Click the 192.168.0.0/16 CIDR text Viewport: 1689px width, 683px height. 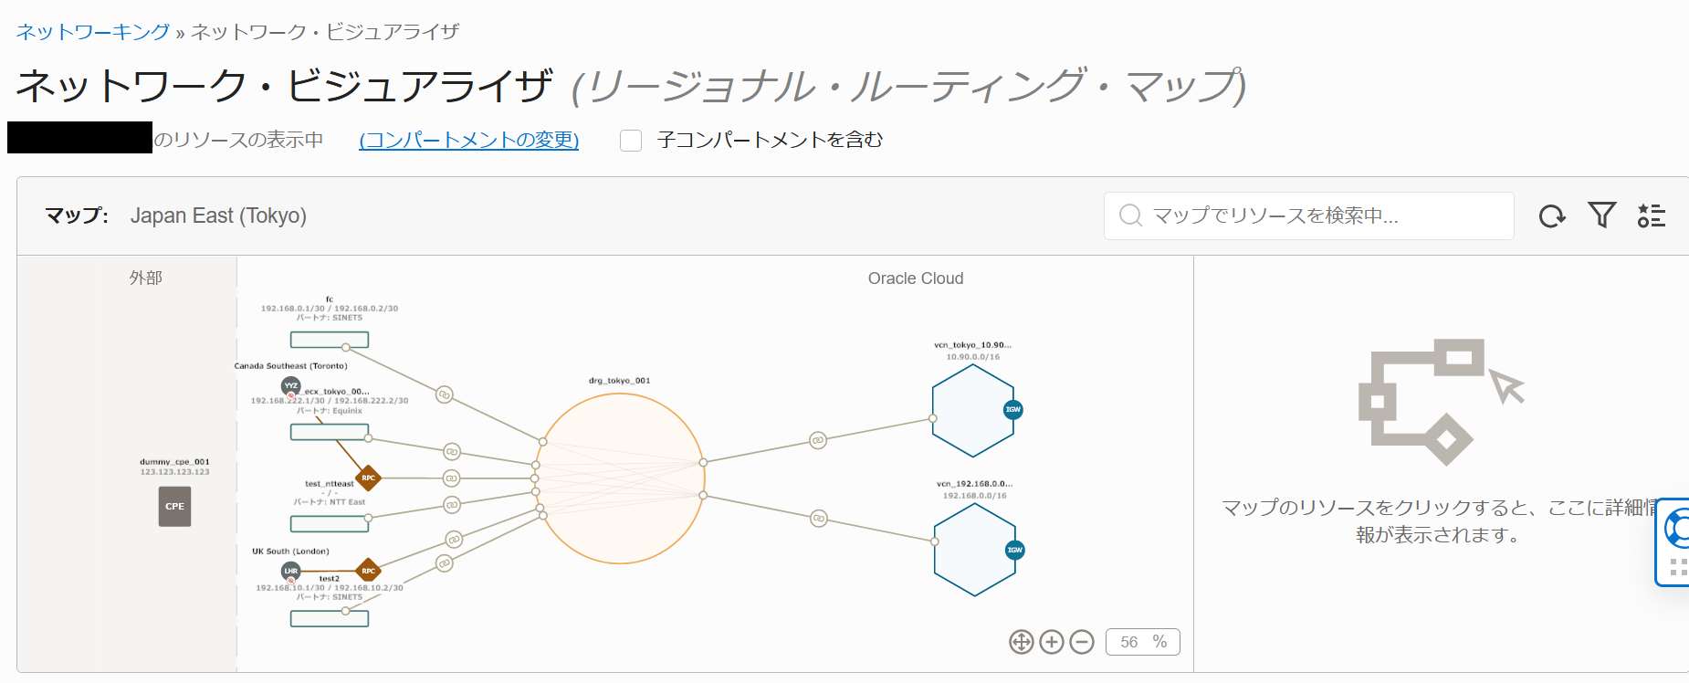coord(975,496)
